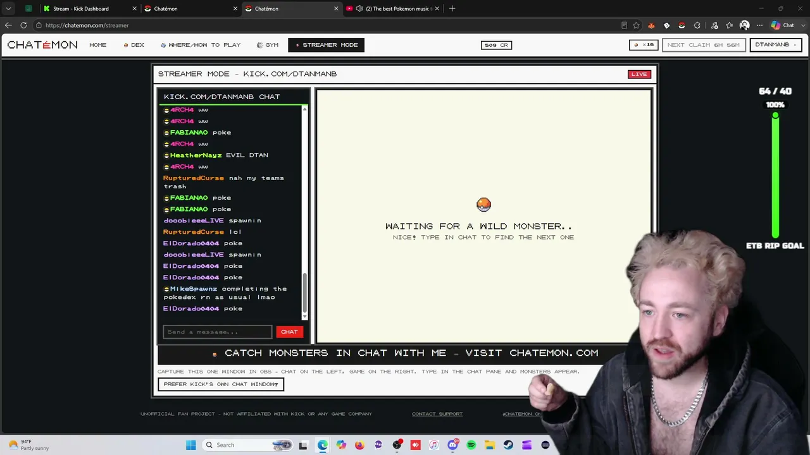Click the green ETB RIP GOAL progress bar
Viewport: 810px width, 455px height.
click(775, 176)
